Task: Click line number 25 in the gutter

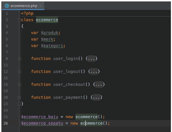Action: [x=6, y=117]
